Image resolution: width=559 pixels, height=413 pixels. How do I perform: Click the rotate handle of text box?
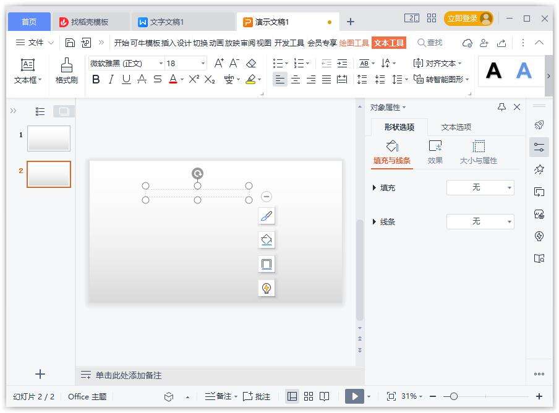[x=197, y=173]
